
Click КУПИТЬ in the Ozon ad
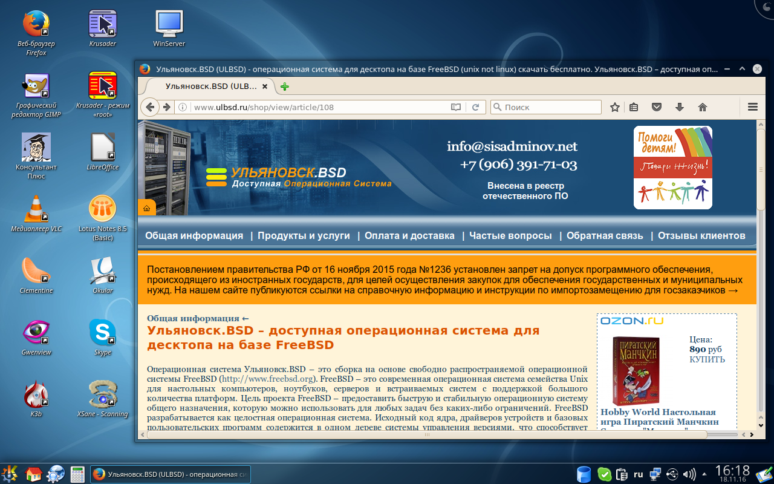pyautogui.click(x=707, y=359)
